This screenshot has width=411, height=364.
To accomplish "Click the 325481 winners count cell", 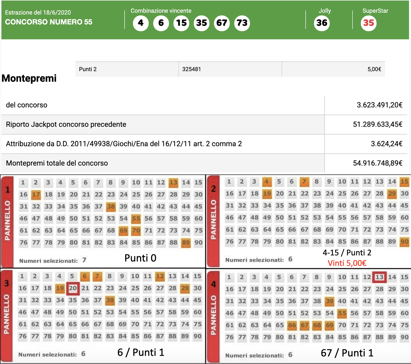I will pos(230,69).
